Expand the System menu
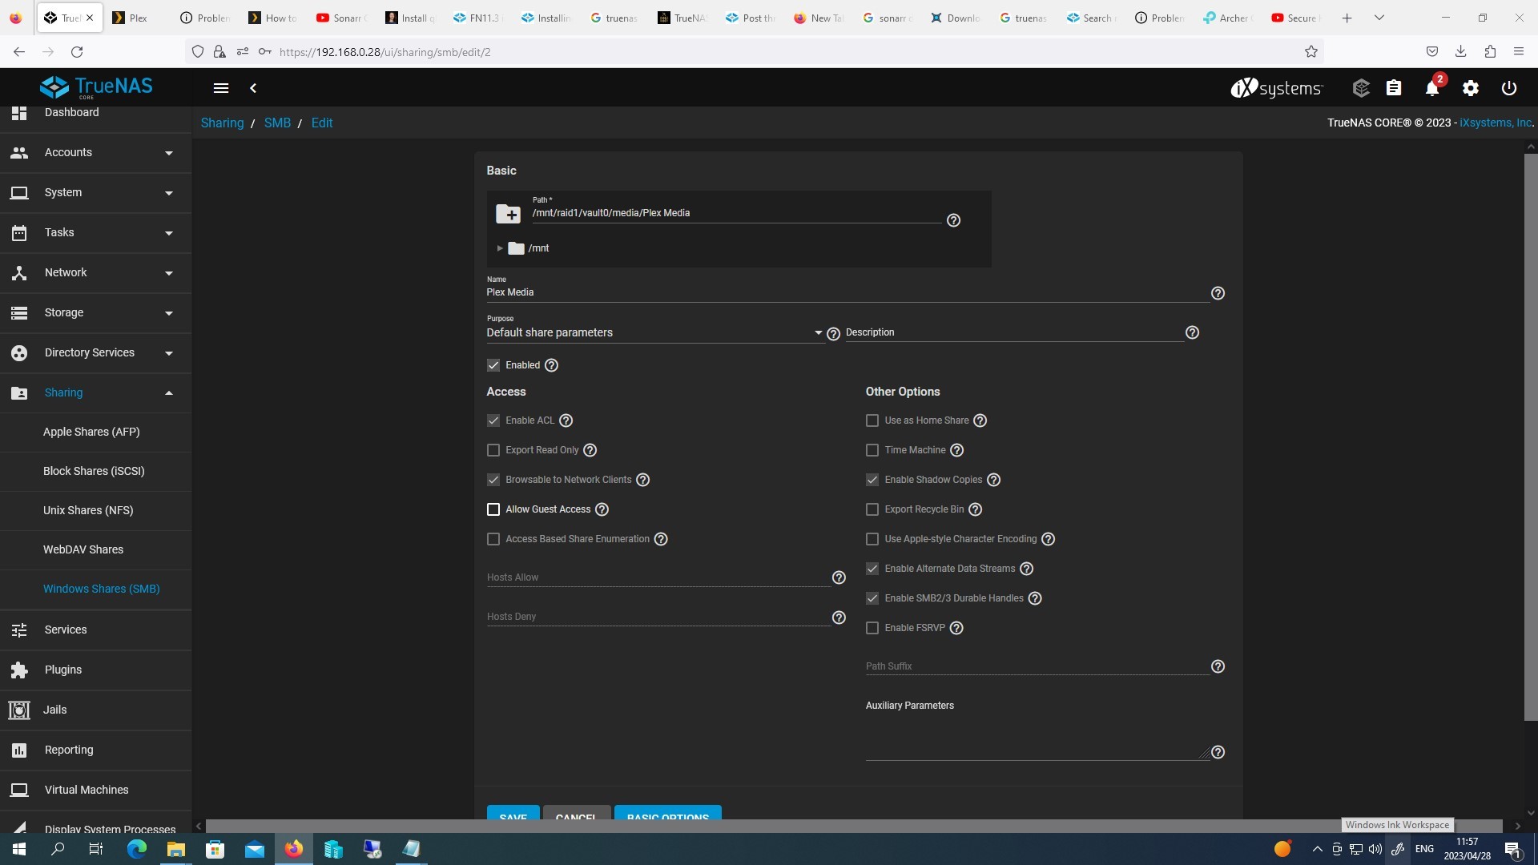 point(96,192)
